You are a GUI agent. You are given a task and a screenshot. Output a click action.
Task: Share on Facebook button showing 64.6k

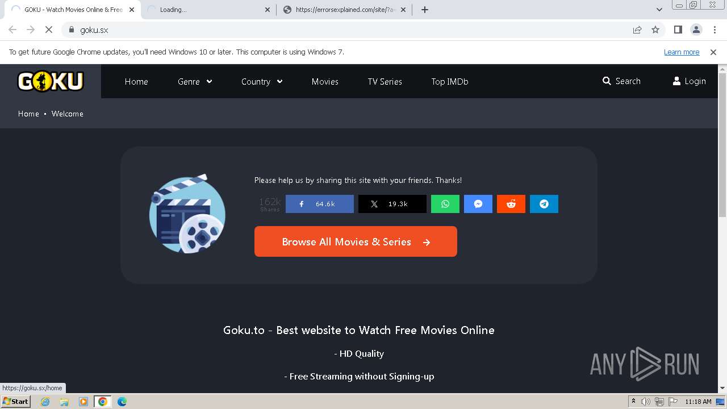point(320,204)
